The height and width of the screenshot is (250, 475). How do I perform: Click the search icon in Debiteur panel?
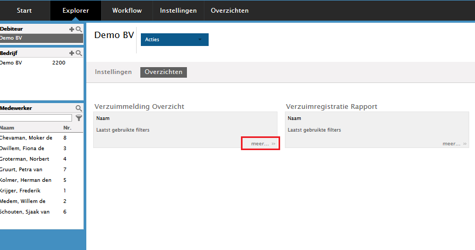(79, 30)
